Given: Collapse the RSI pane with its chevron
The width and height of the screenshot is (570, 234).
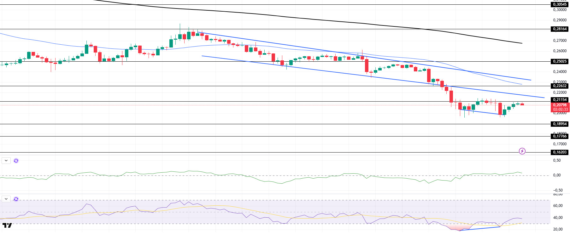Looking at the screenshot, I should coord(6,199).
